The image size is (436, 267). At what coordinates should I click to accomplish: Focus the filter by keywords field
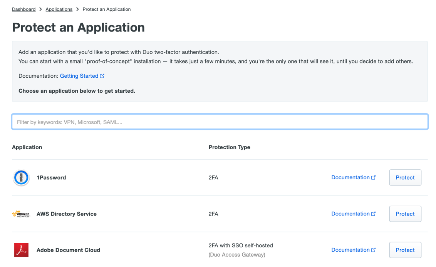pos(220,122)
